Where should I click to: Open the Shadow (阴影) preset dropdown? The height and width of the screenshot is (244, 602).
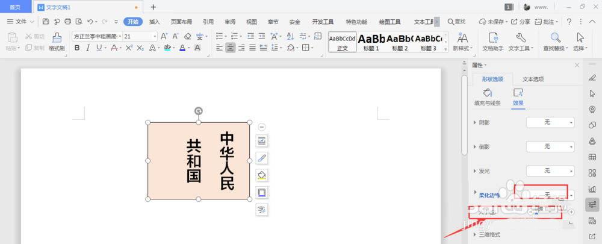coord(550,123)
